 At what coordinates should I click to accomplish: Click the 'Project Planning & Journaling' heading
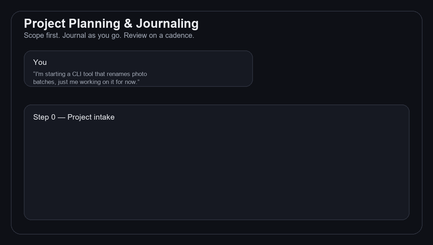coord(111,23)
